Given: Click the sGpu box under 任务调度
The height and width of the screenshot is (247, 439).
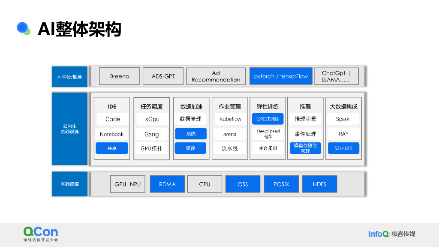Looking at the screenshot, I should [151, 119].
